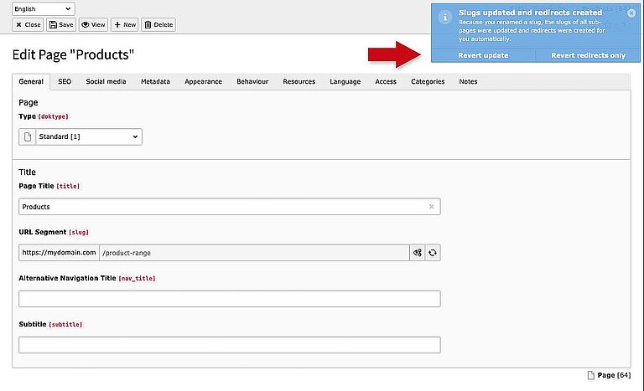
Task: Click the View button with eye icon
Action: (x=92, y=24)
